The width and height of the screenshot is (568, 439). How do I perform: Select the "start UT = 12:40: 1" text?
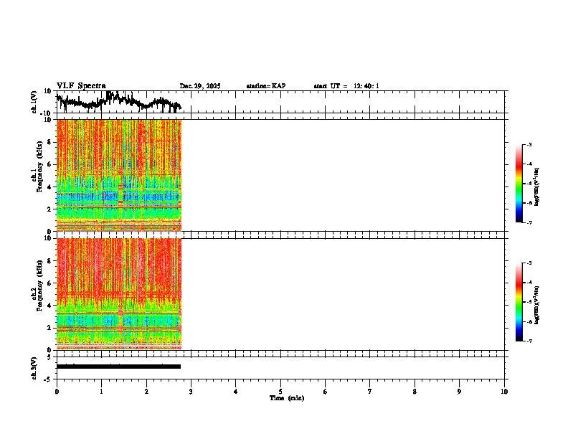point(346,86)
